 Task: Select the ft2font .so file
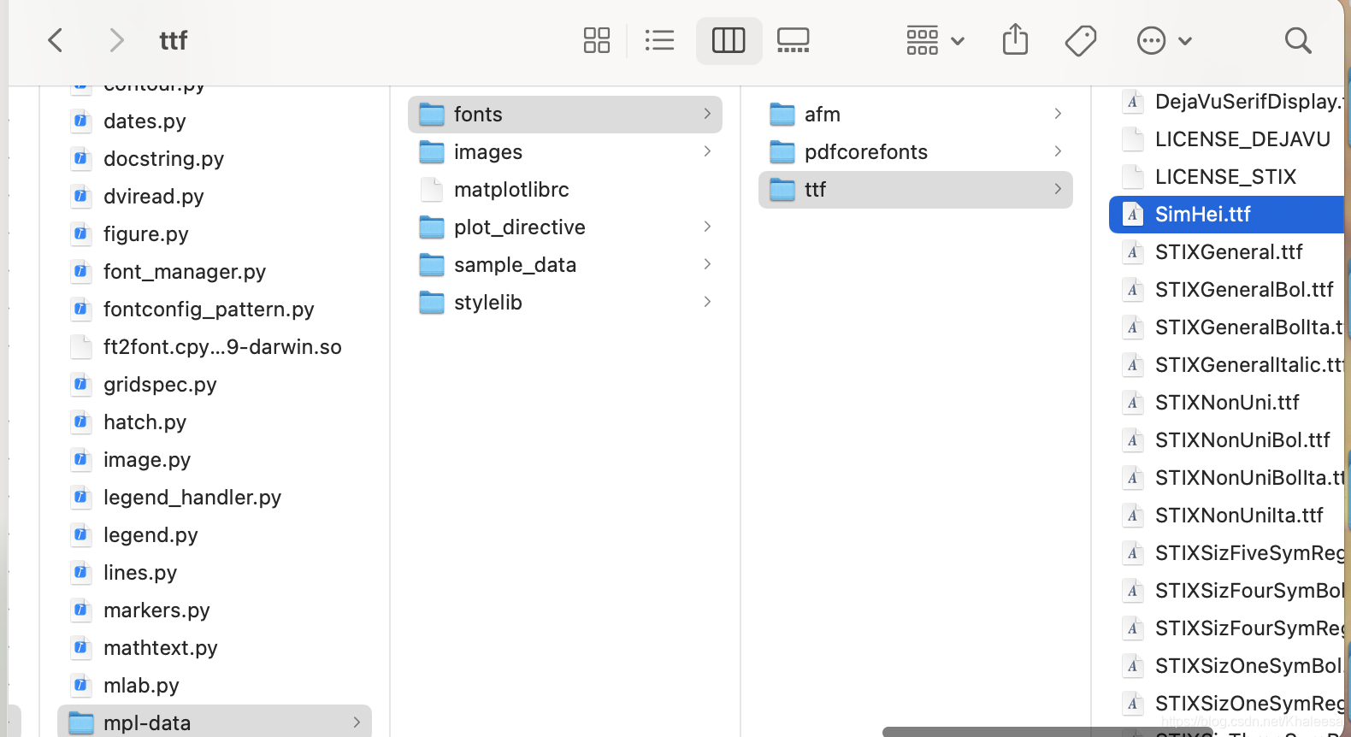tap(215, 346)
